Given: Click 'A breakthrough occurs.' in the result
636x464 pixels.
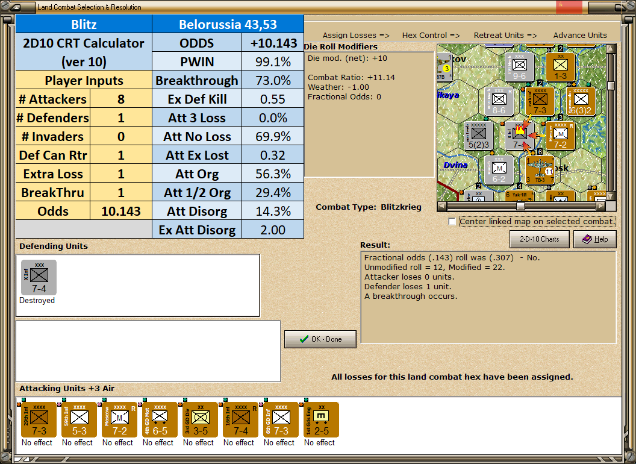Looking at the screenshot, I should (x=411, y=296).
